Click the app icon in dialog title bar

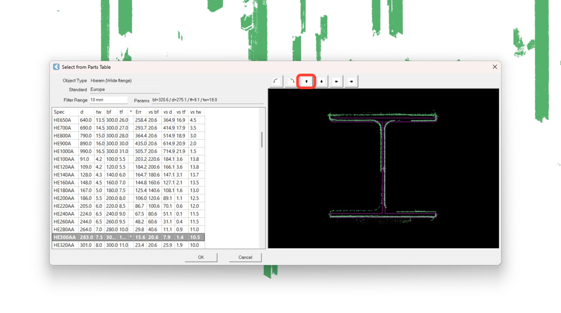56,67
